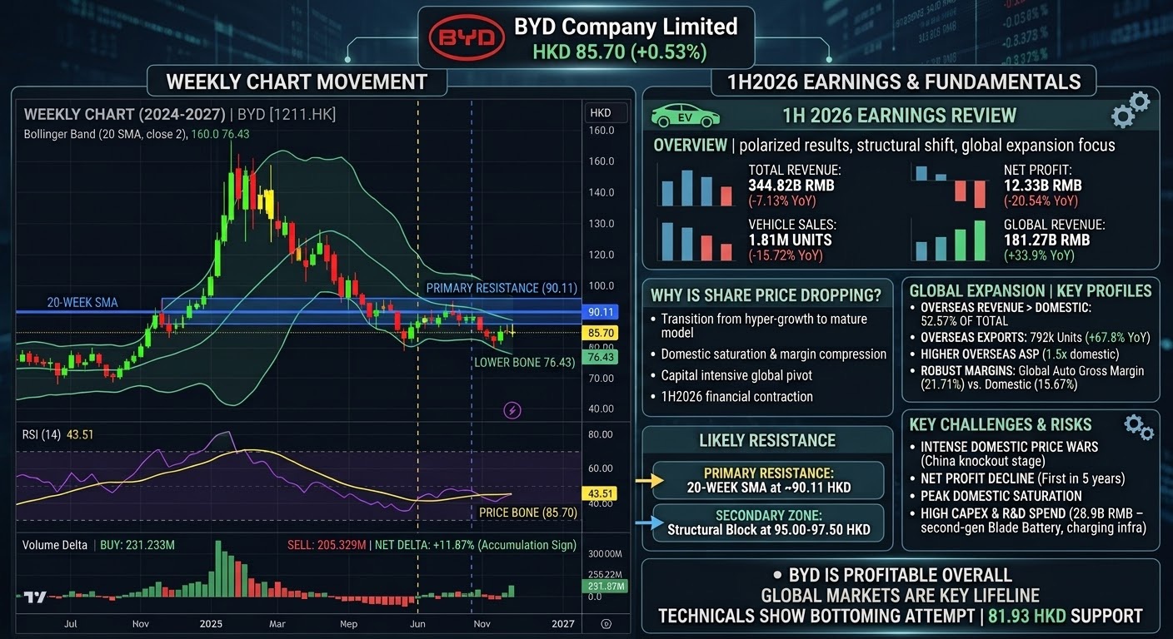Open the Vehicle Sales mini bar chart
The height and width of the screenshot is (639, 1173).
point(696,240)
